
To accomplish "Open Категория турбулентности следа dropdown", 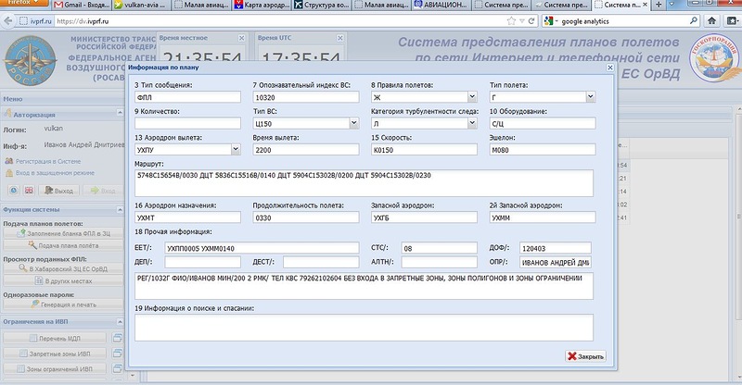I will click(474, 123).
